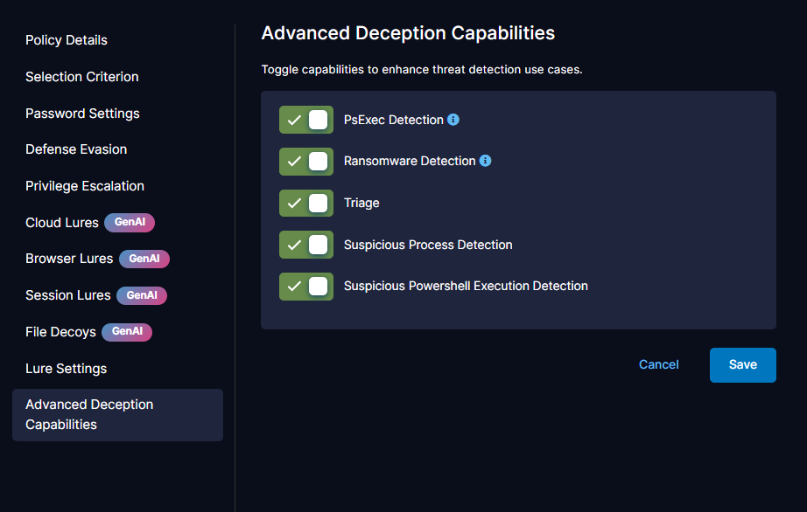Navigate to the Defense Evasion section
807x512 pixels.
point(76,149)
